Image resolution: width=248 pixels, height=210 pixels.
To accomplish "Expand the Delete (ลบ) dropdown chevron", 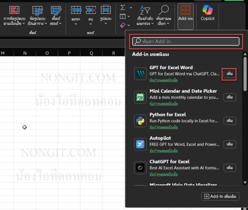I will pyautogui.click(x=91, y=24).
